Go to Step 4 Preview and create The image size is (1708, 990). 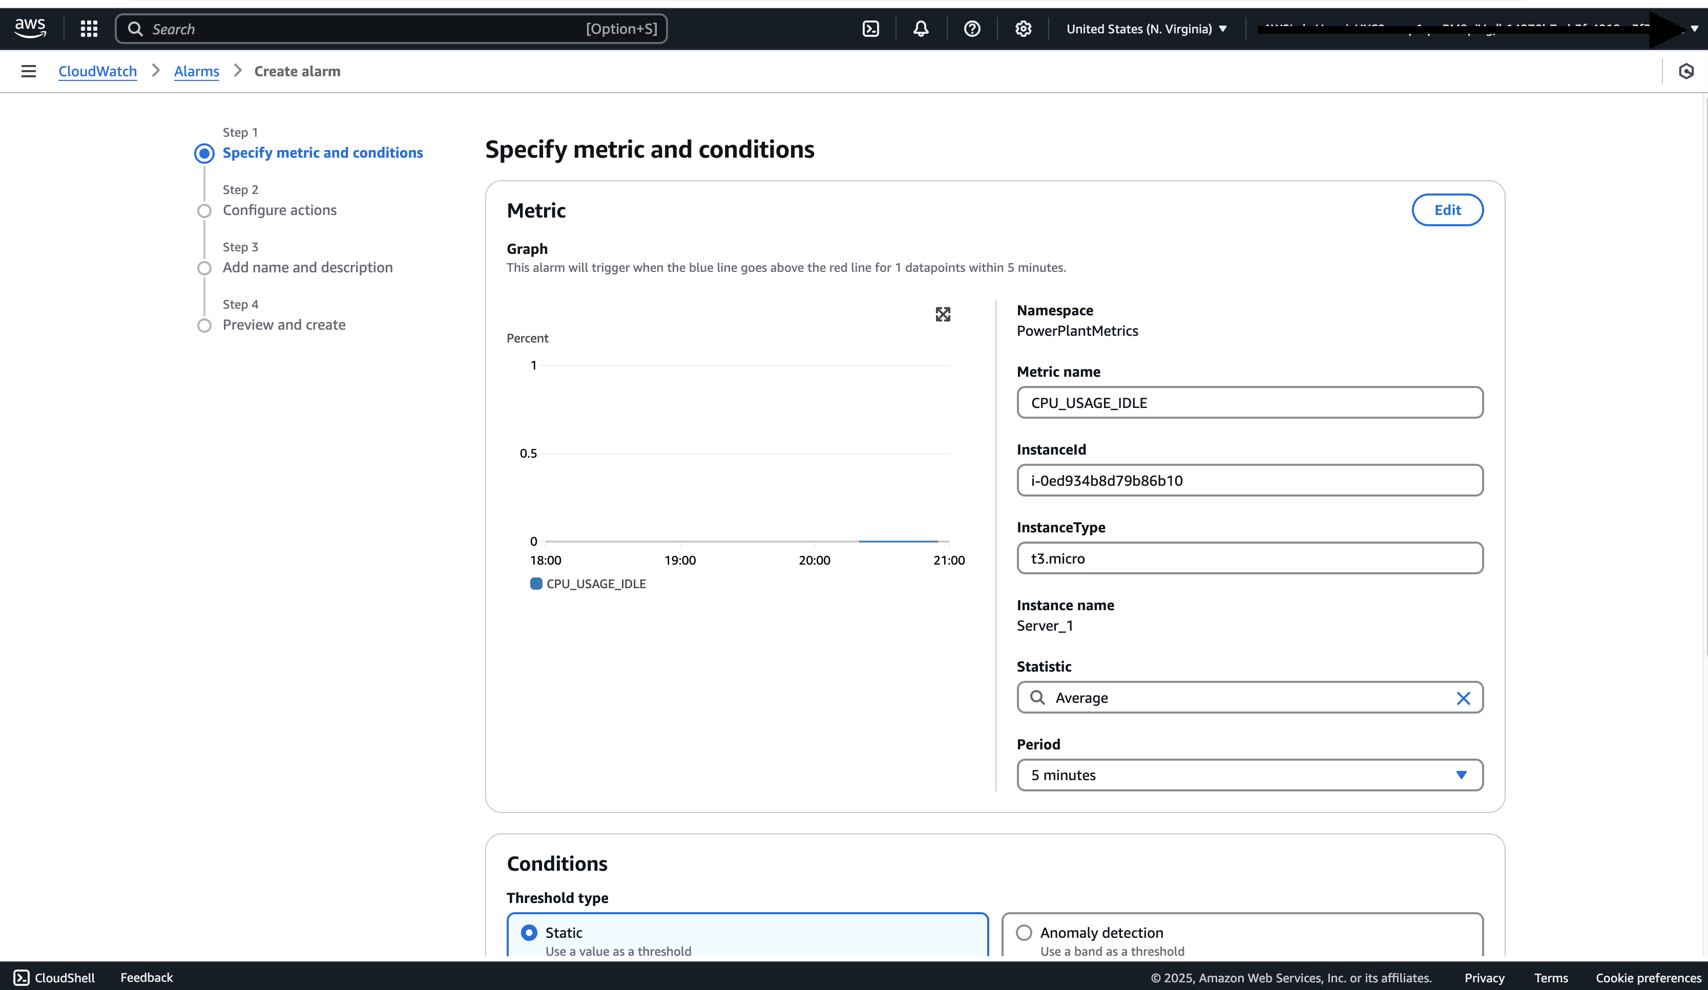(284, 325)
